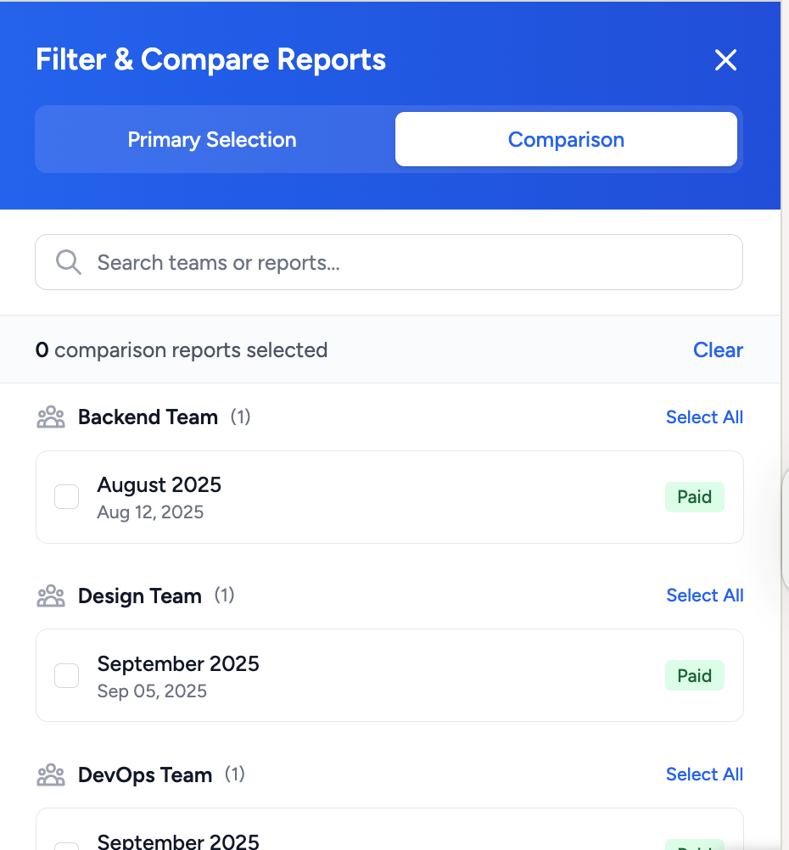Switch to the Primary Selection tab

[x=212, y=140]
